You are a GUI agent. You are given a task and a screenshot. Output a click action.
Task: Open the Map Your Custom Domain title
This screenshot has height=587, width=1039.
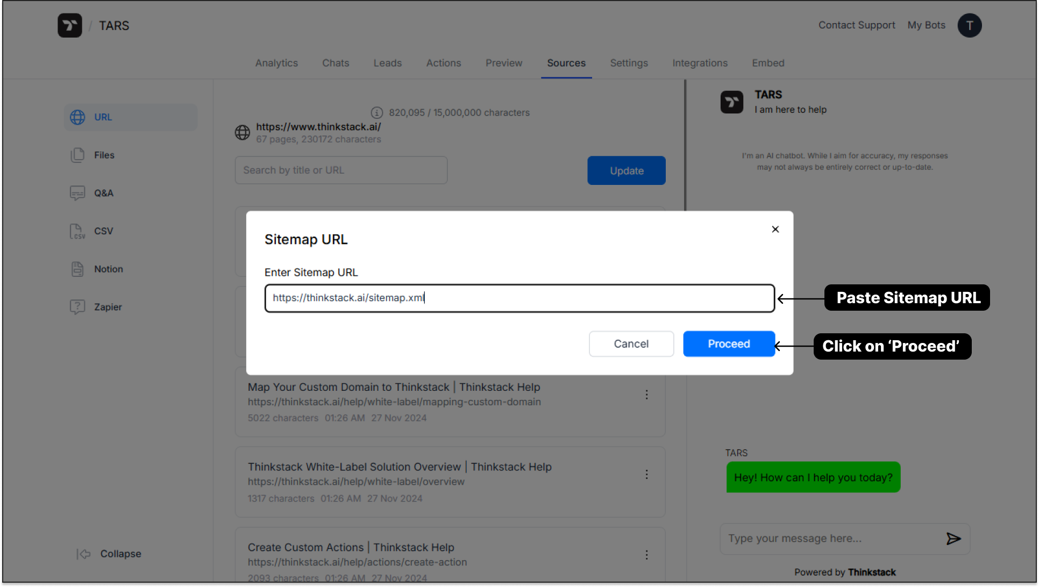click(x=394, y=387)
